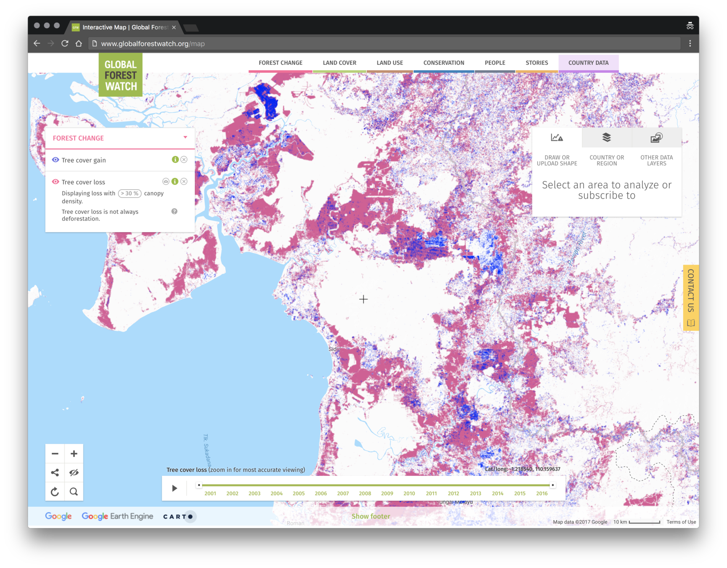Image resolution: width=727 pixels, height=568 pixels.
Task: Open info for Tree cover loss layer
Action: (x=175, y=181)
